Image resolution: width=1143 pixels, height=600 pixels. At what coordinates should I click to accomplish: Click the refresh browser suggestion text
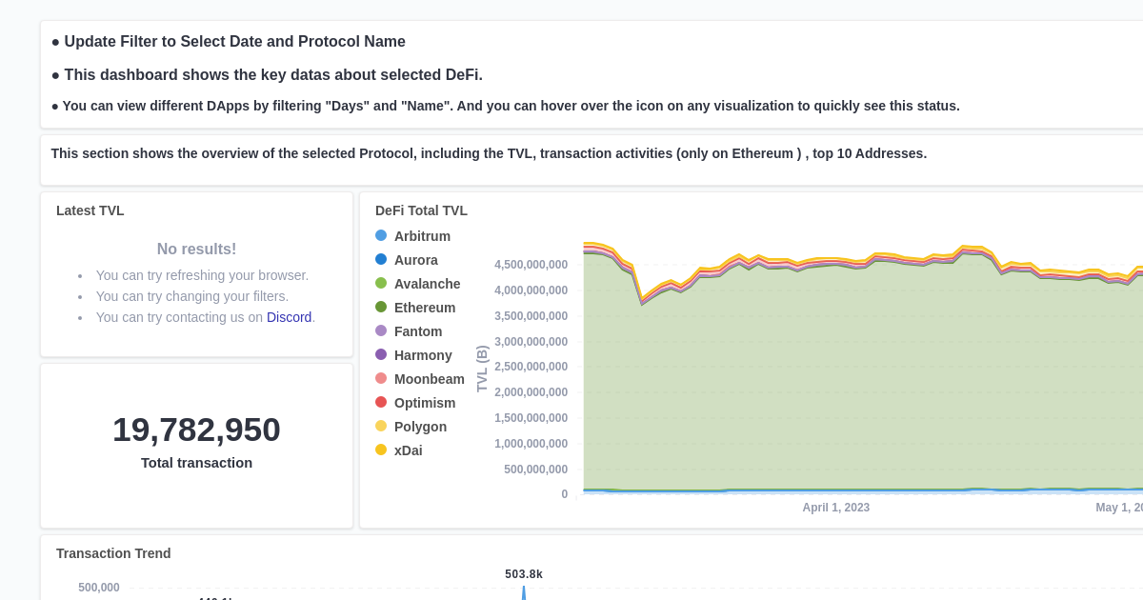(202, 275)
